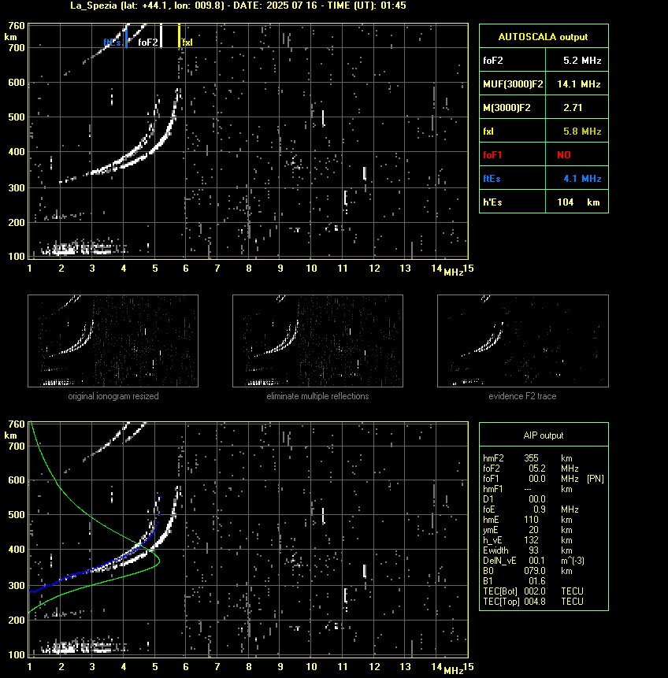
Task: Select the B0 079.0 km row
Action: 528,571
